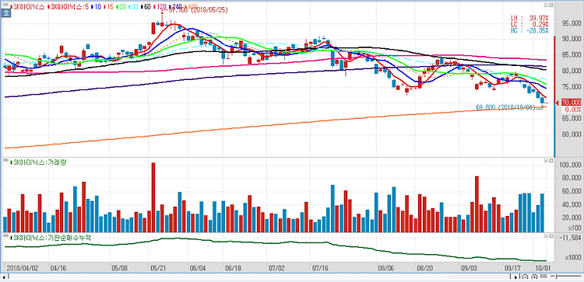Maximize the price chart pane
The height and width of the screenshot is (282, 584).
546,5
